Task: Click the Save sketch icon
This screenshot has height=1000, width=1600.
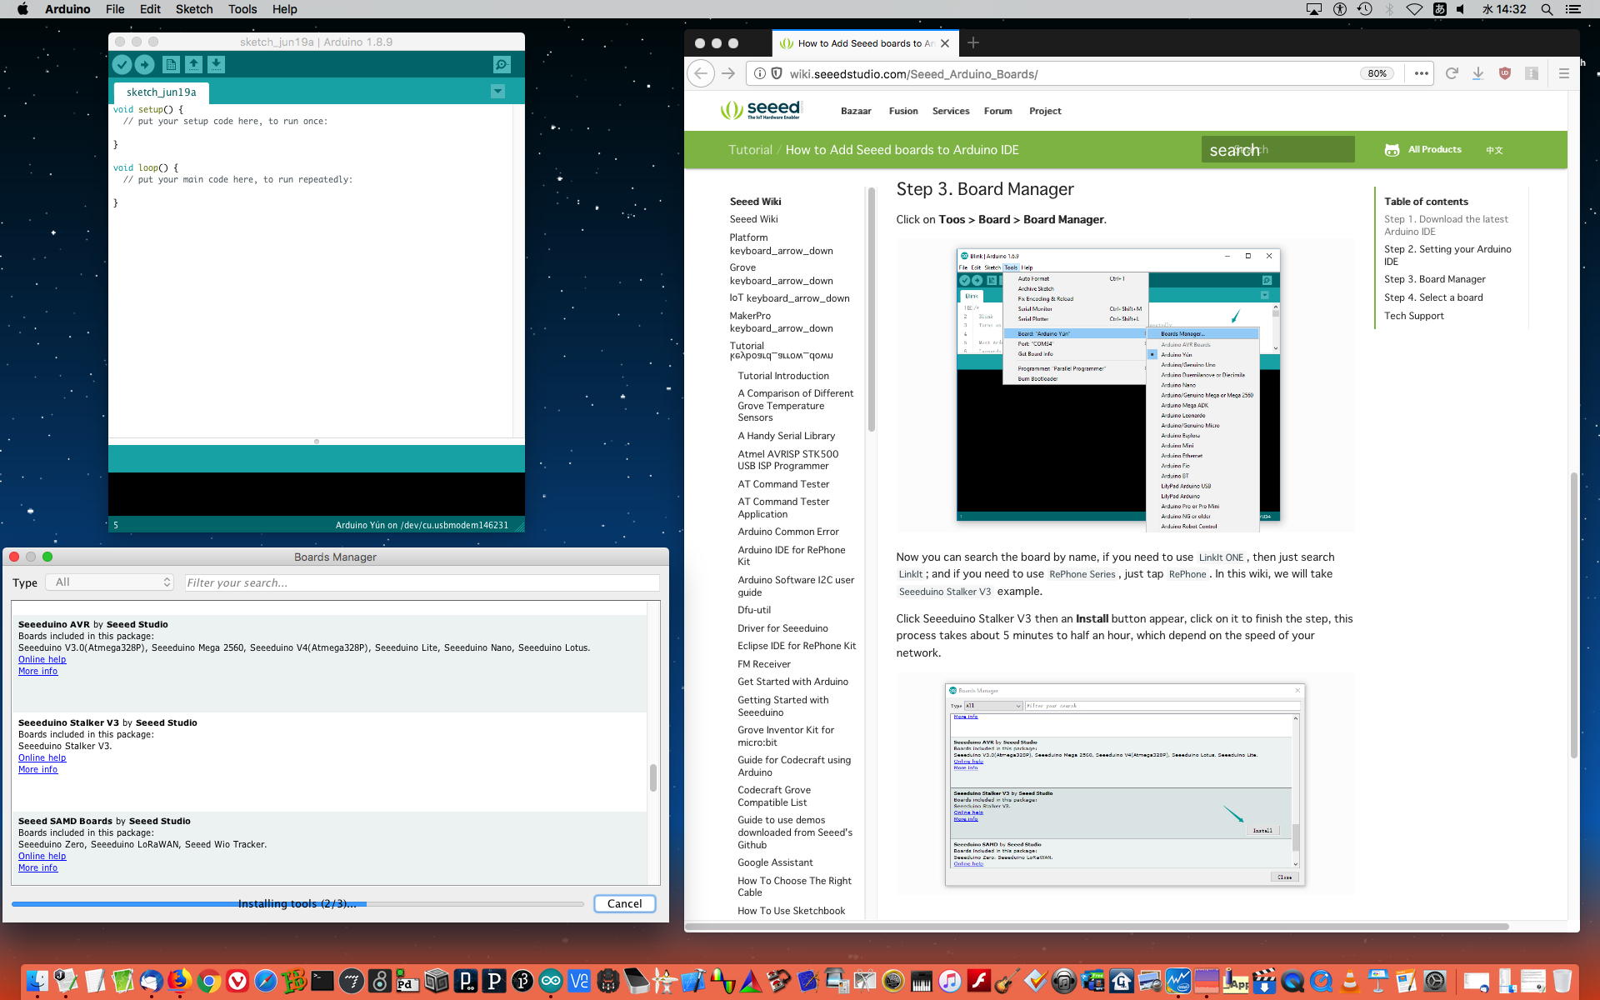Action: (x=216, y=64)
